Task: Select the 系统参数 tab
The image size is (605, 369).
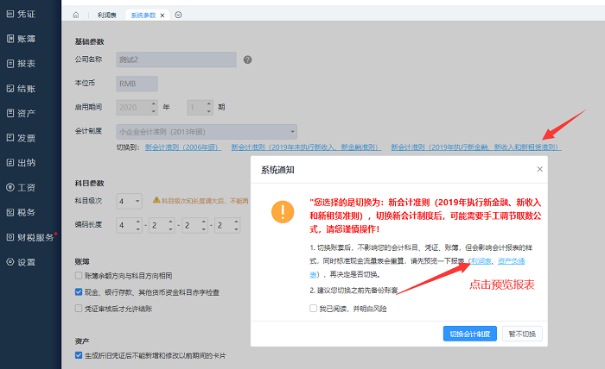Action: [143, 16]
